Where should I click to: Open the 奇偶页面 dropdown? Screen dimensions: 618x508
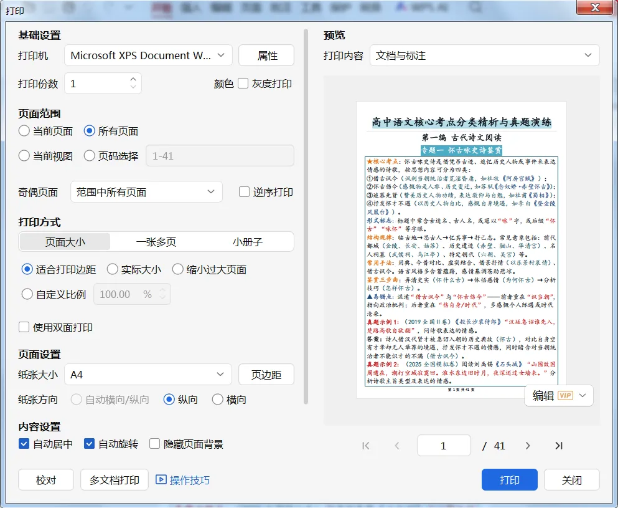click(146, 192)
